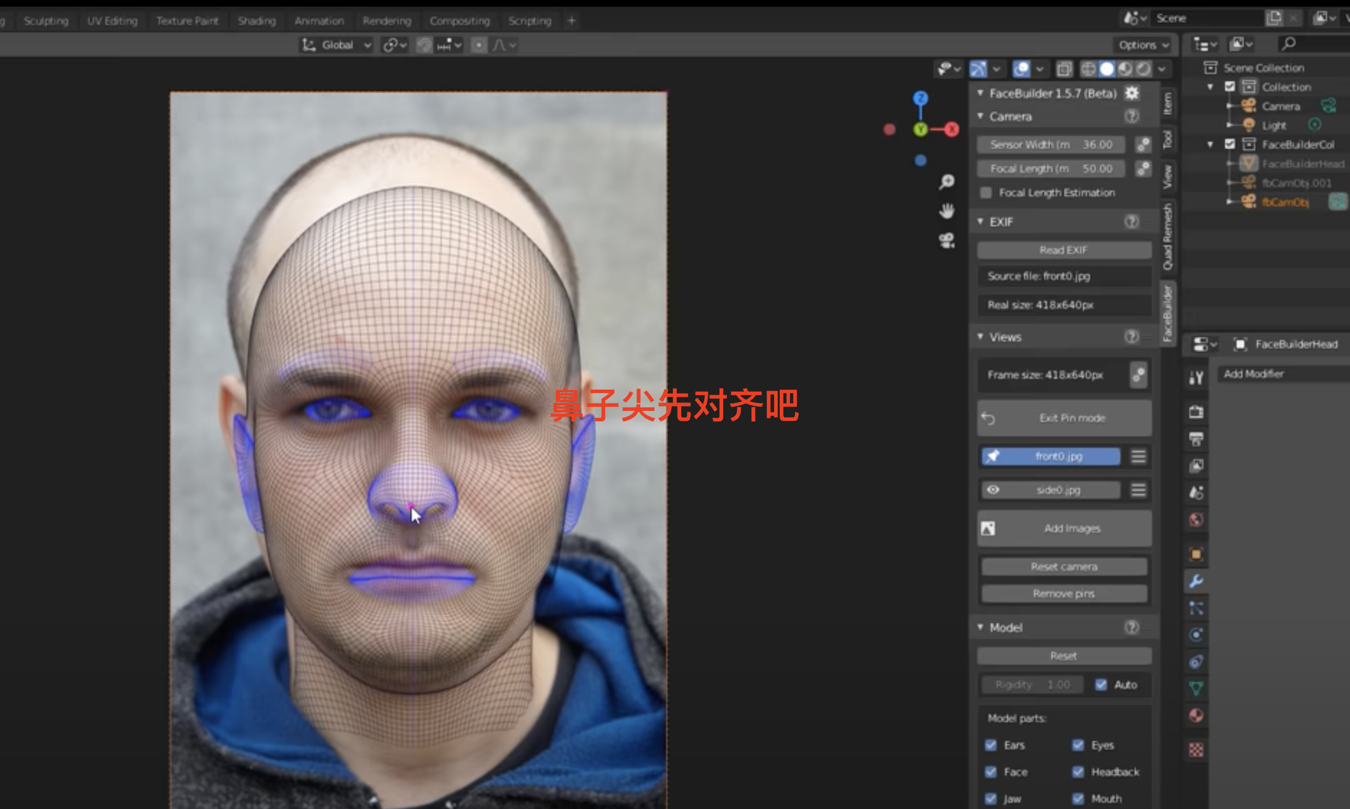
Task: Open Object properties tab icon
Action: click(x=1196, y=554)
